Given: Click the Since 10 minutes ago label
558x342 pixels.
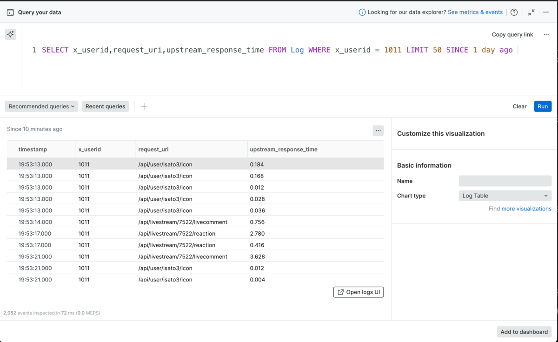Looking at the screenshot, I should (x=34, y=129).
